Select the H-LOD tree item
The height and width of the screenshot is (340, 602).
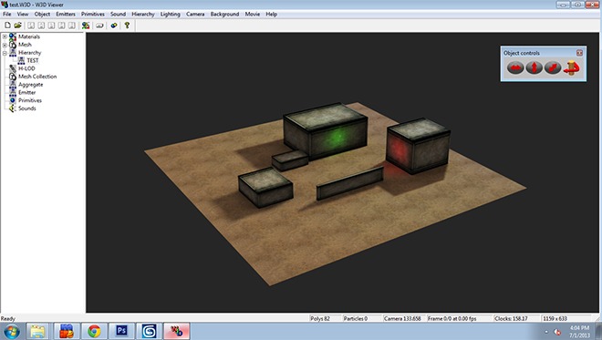[x=26, y=68]
